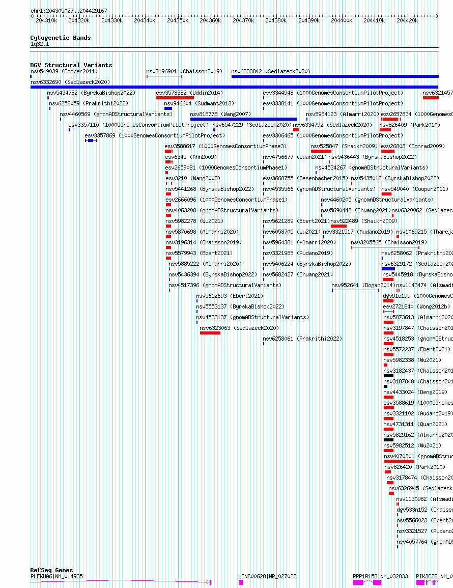Open nsv5612693 (Ebert2021) label

coord(230,296)
